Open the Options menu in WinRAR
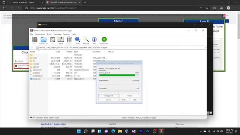The height and width of the screenshot is (135, 240). 66,34
